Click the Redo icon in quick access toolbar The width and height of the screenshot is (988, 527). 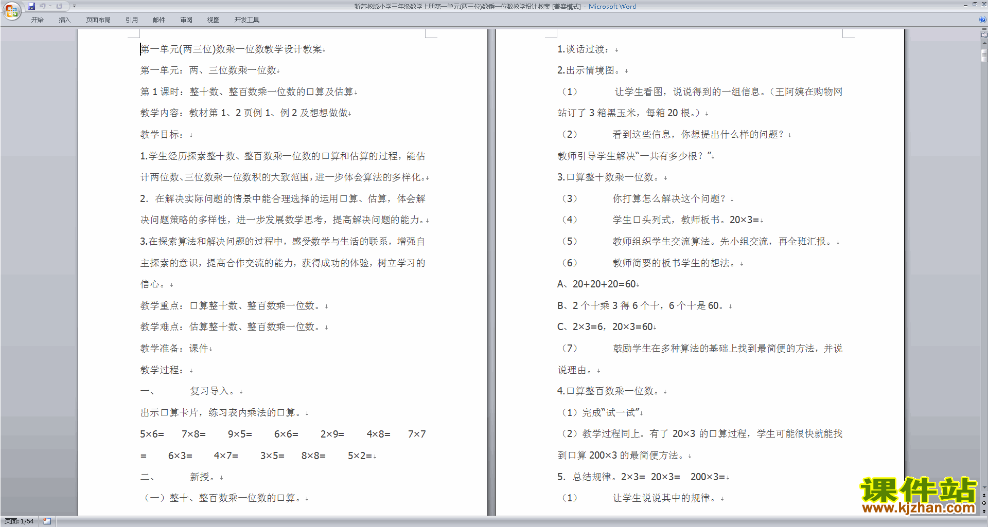pos(60,6)
